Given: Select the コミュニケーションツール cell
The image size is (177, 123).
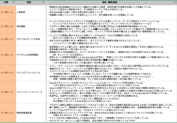Looking at the screenshot, I should click(x=31, y=92).
